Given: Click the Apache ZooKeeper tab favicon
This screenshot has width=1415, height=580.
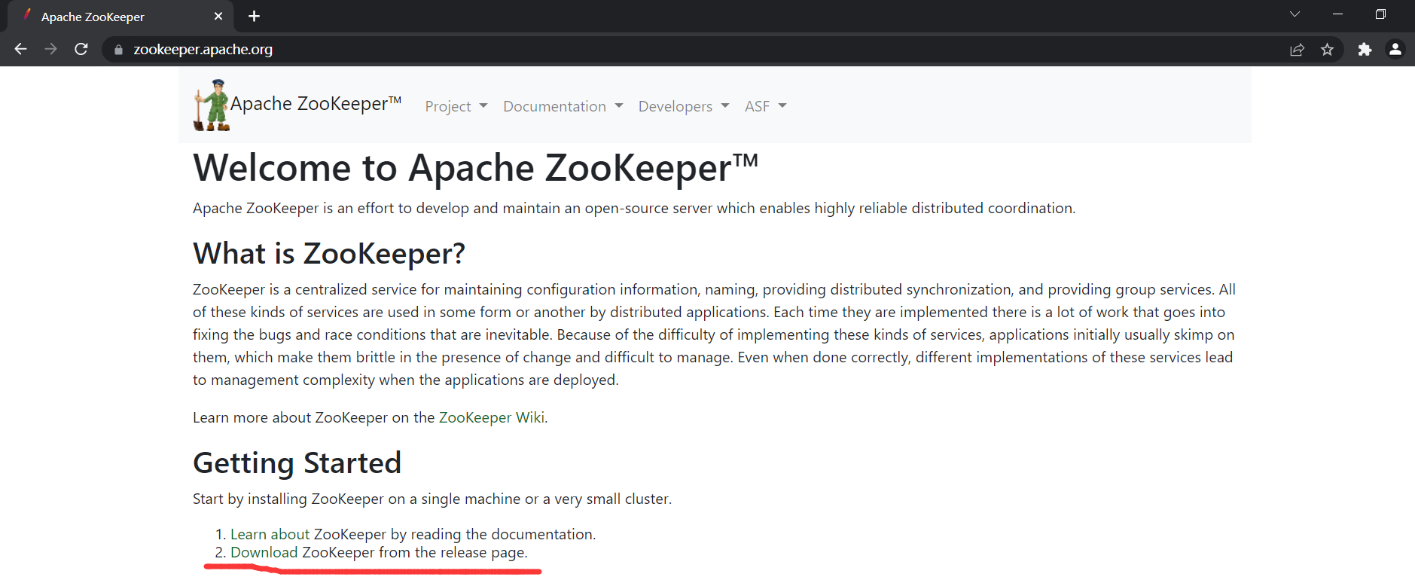Looking at the screenshot, I should (x=27, y=15).
